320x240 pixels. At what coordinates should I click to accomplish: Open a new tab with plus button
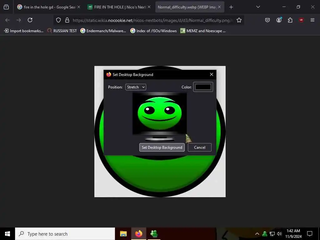coord(231,7)
